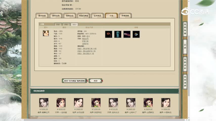Open the ¥3900.00 character portrait
The width and height of the screenshot is (216, 121).
[78, 103]
